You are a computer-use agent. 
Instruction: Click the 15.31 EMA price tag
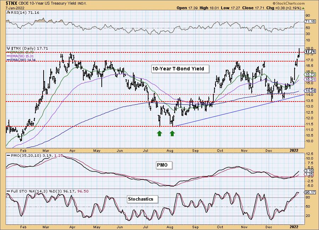(310, 80)
